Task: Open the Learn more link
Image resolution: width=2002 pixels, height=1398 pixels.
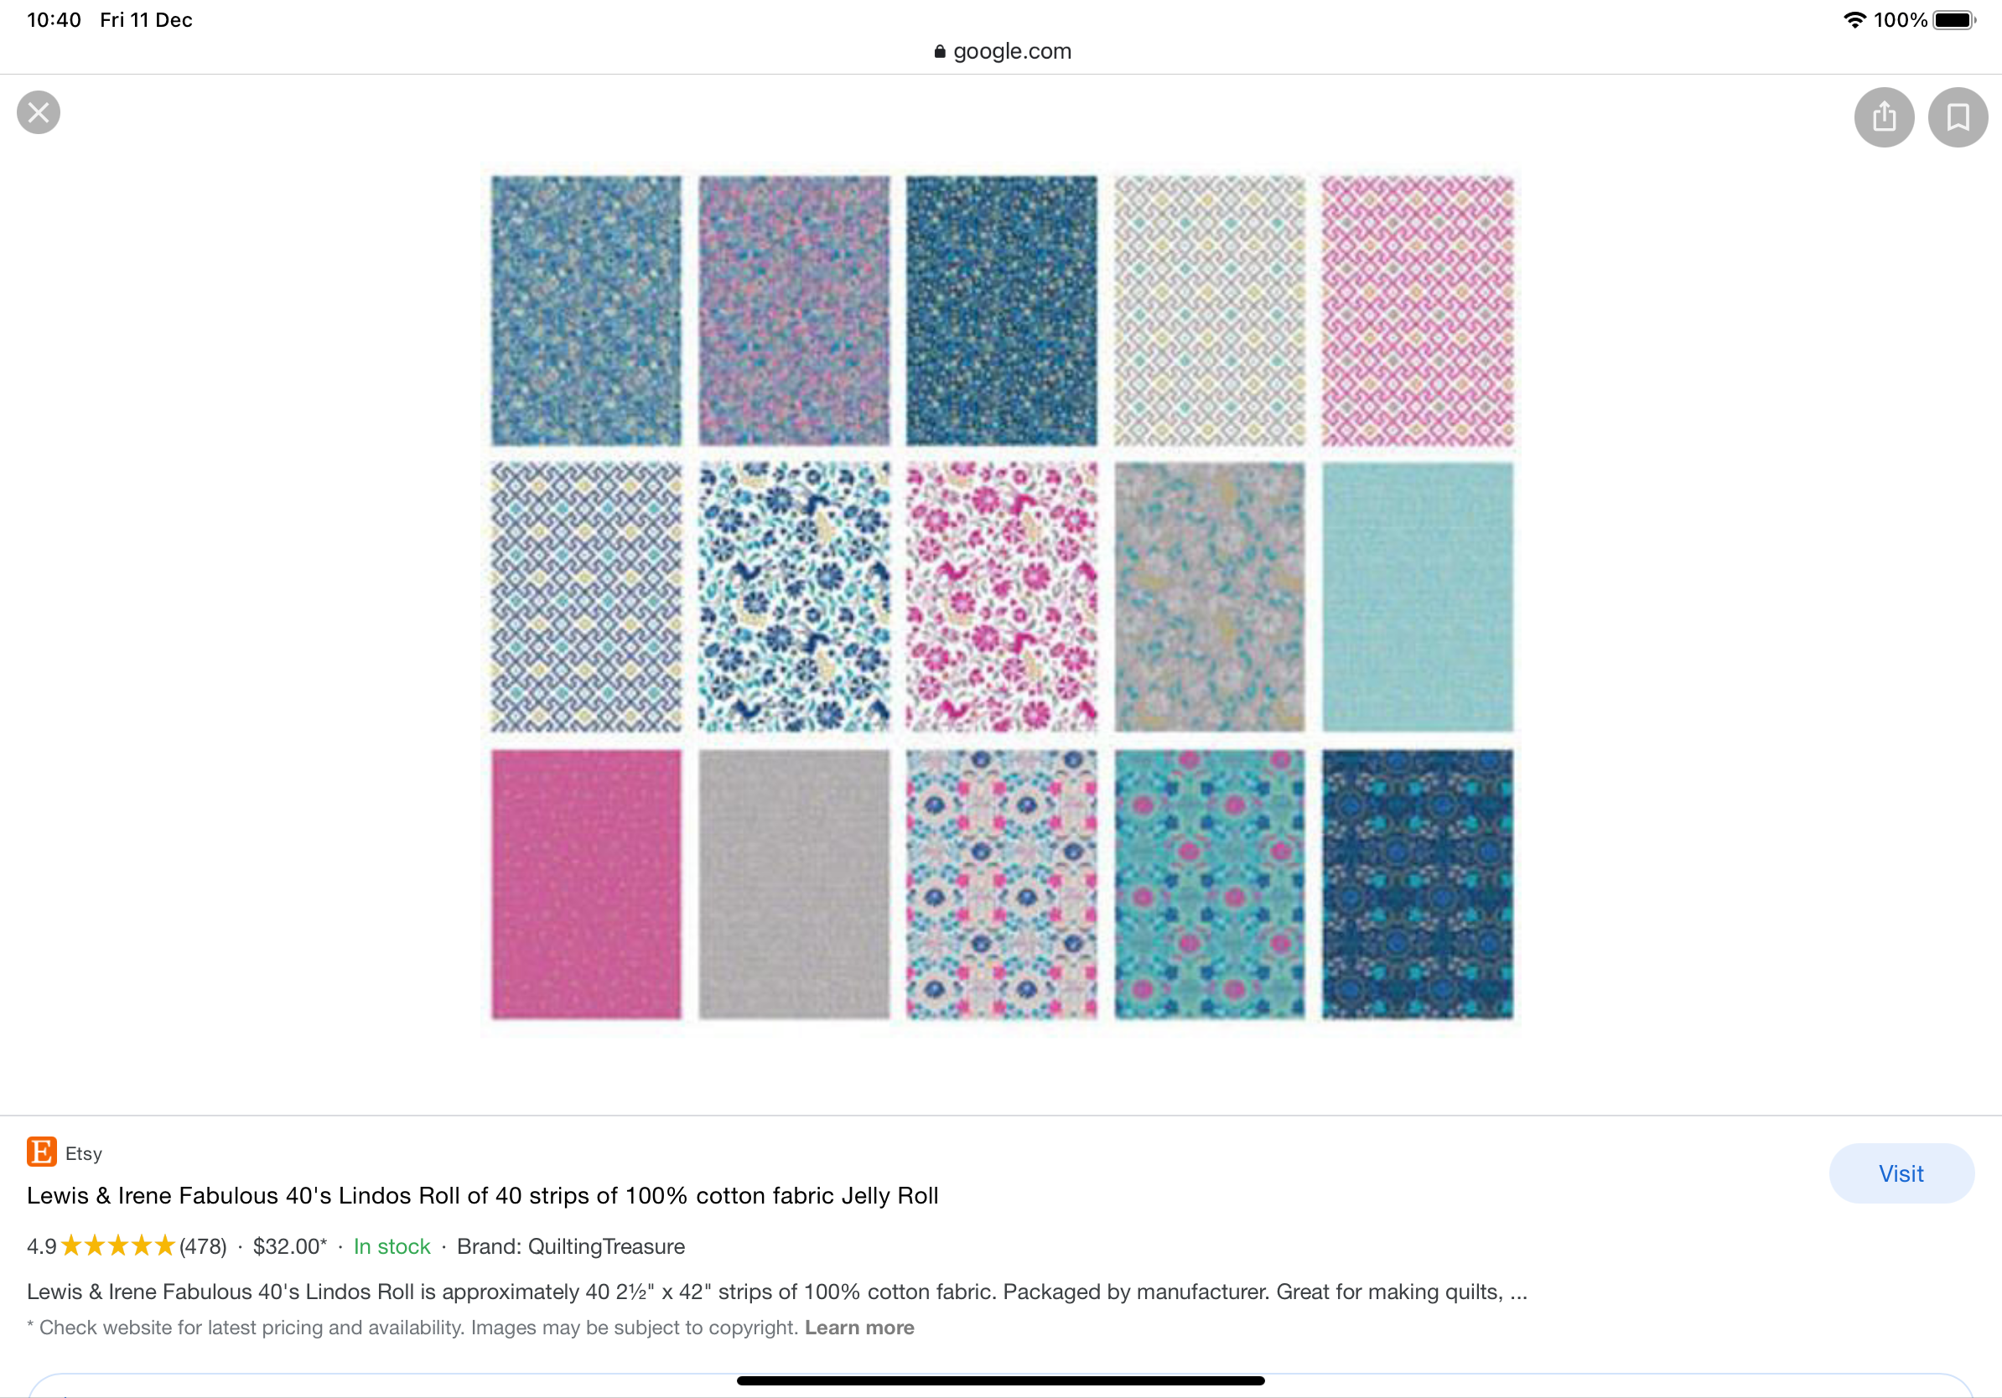Action: (x=858, y=1327)
